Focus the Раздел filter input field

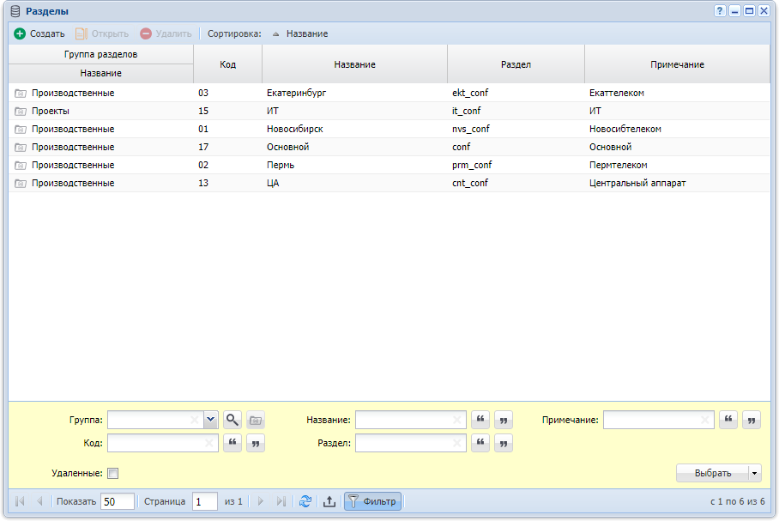[410, 443]
